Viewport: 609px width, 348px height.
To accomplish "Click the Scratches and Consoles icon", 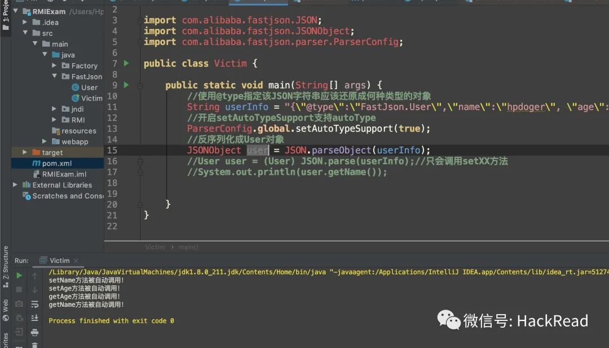I will coord(27,196).
